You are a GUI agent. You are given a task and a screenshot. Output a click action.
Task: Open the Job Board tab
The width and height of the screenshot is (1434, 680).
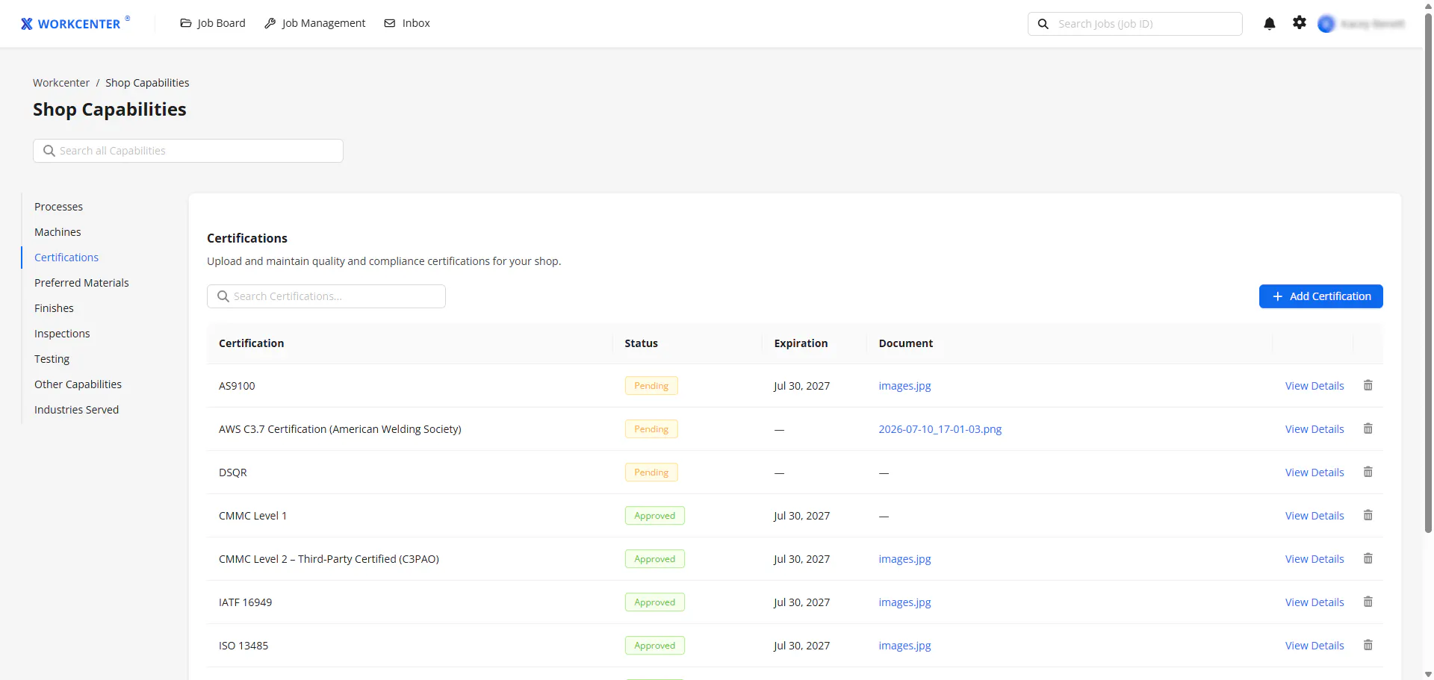point(213,23)
